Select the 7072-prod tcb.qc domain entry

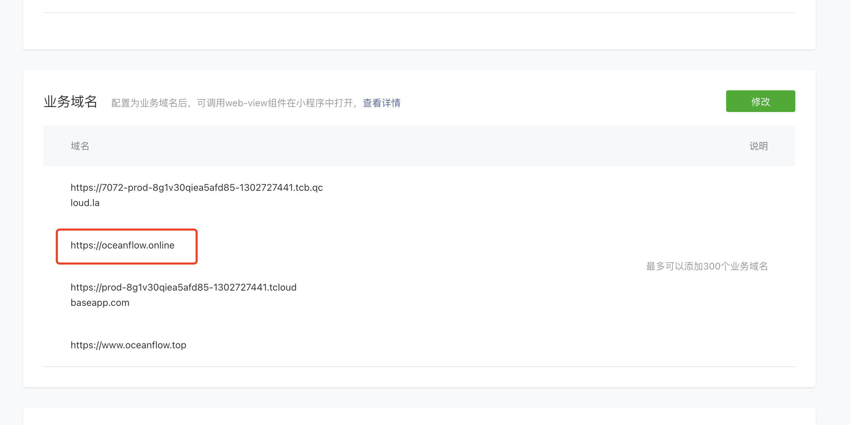(x=196, y=188)
